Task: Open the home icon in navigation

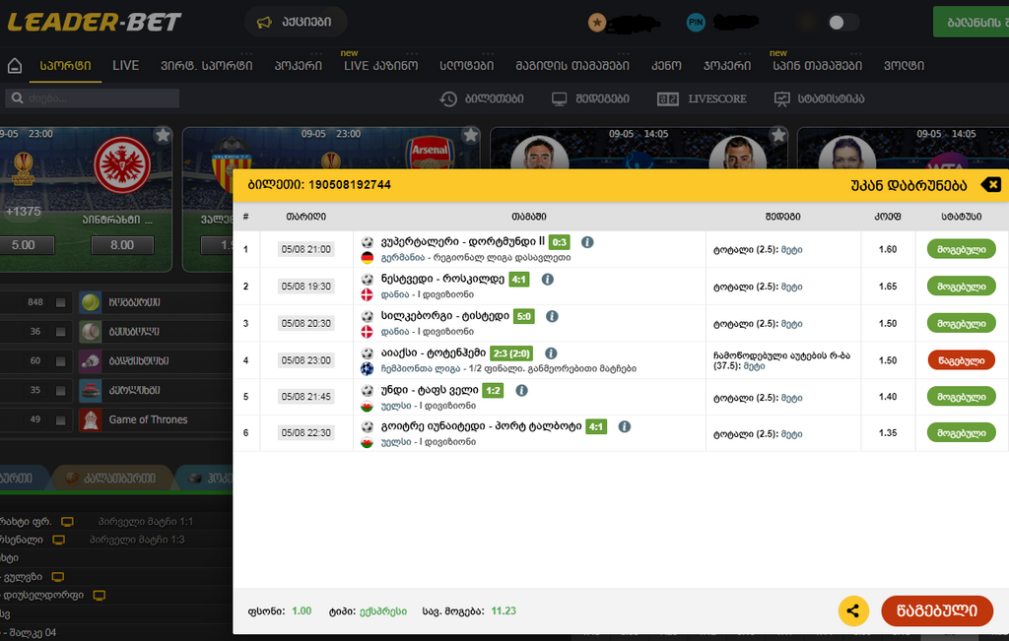Action: [x=14, y=66]
